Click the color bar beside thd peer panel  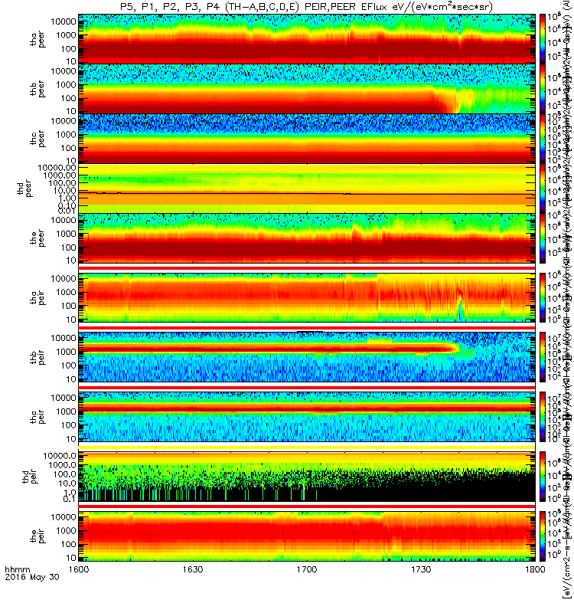point(543,188)
